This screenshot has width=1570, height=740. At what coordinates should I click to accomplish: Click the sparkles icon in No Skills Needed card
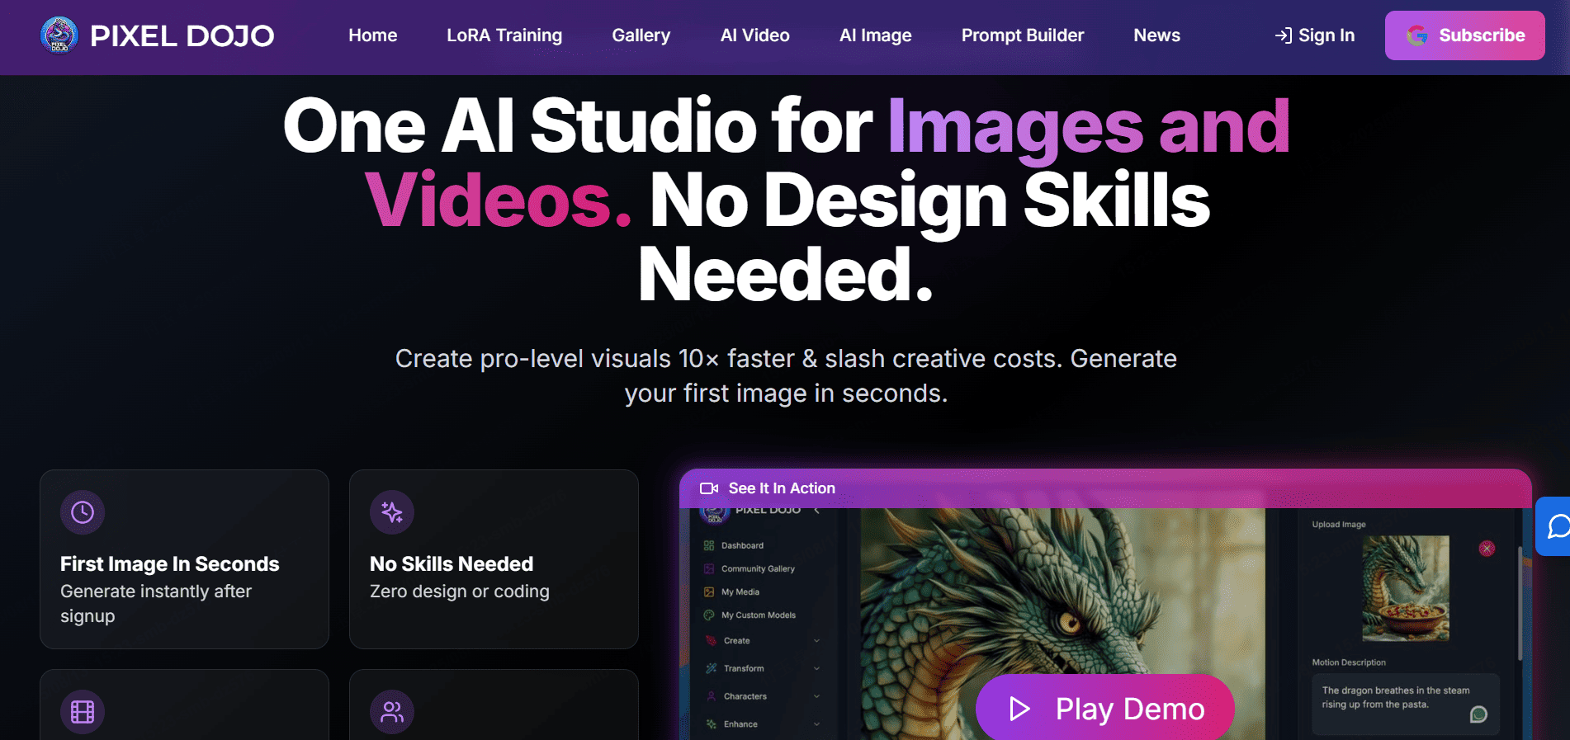coord(392,512)
